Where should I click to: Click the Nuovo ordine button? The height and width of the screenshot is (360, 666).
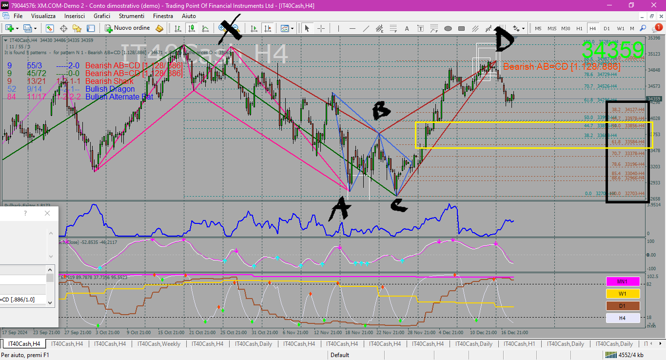click(x=128, y=28)
